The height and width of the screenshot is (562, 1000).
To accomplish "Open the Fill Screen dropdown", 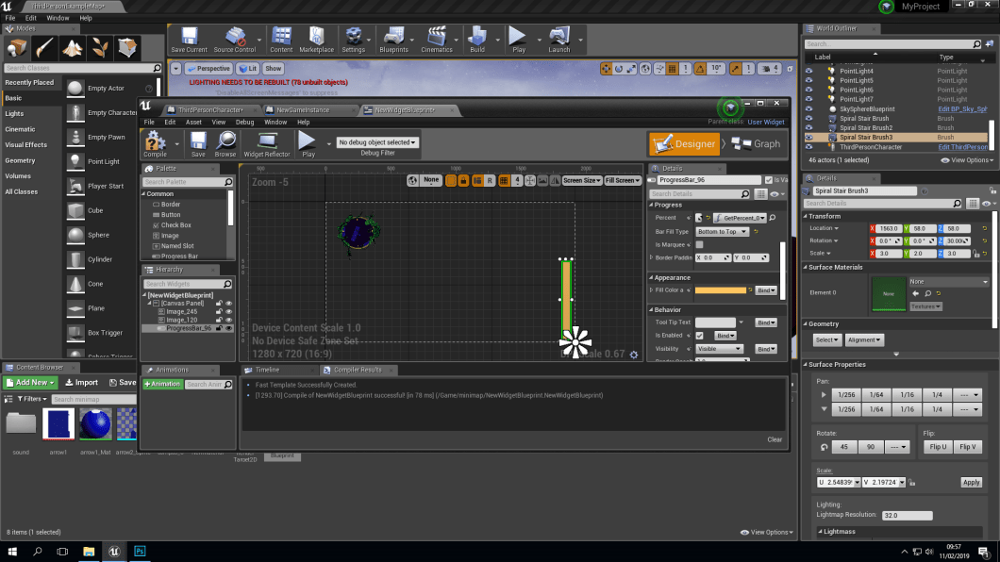I will pyautogui.click(x=623, y=181).
